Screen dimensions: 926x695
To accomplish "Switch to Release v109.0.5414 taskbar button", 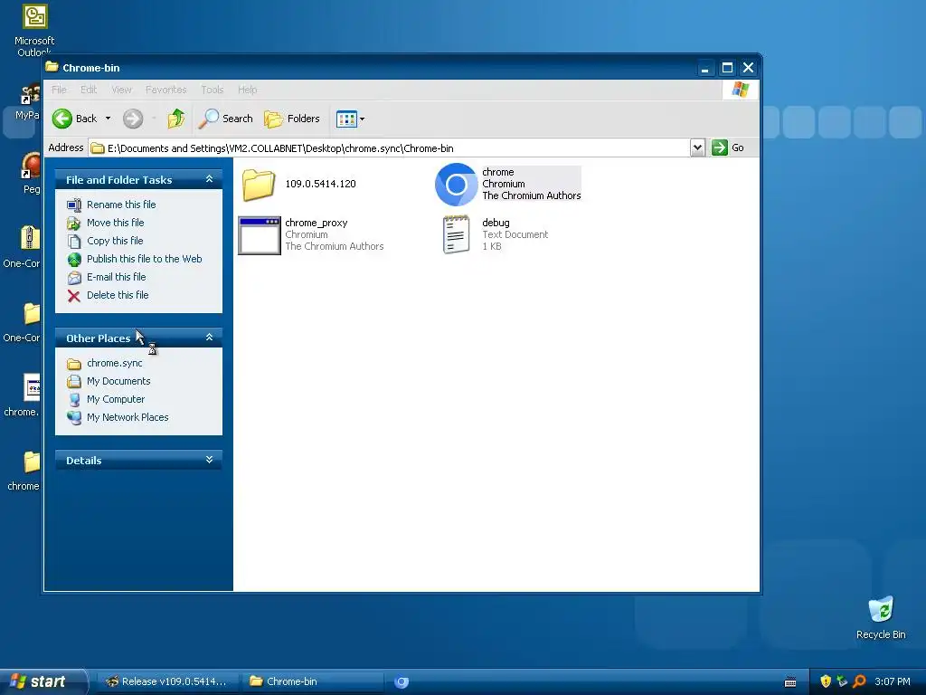I will [x=167, y=681].
